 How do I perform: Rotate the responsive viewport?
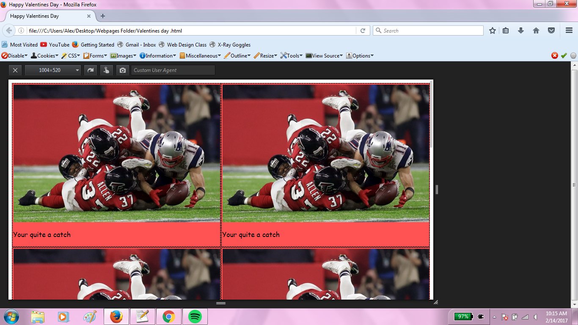point(91,70)
